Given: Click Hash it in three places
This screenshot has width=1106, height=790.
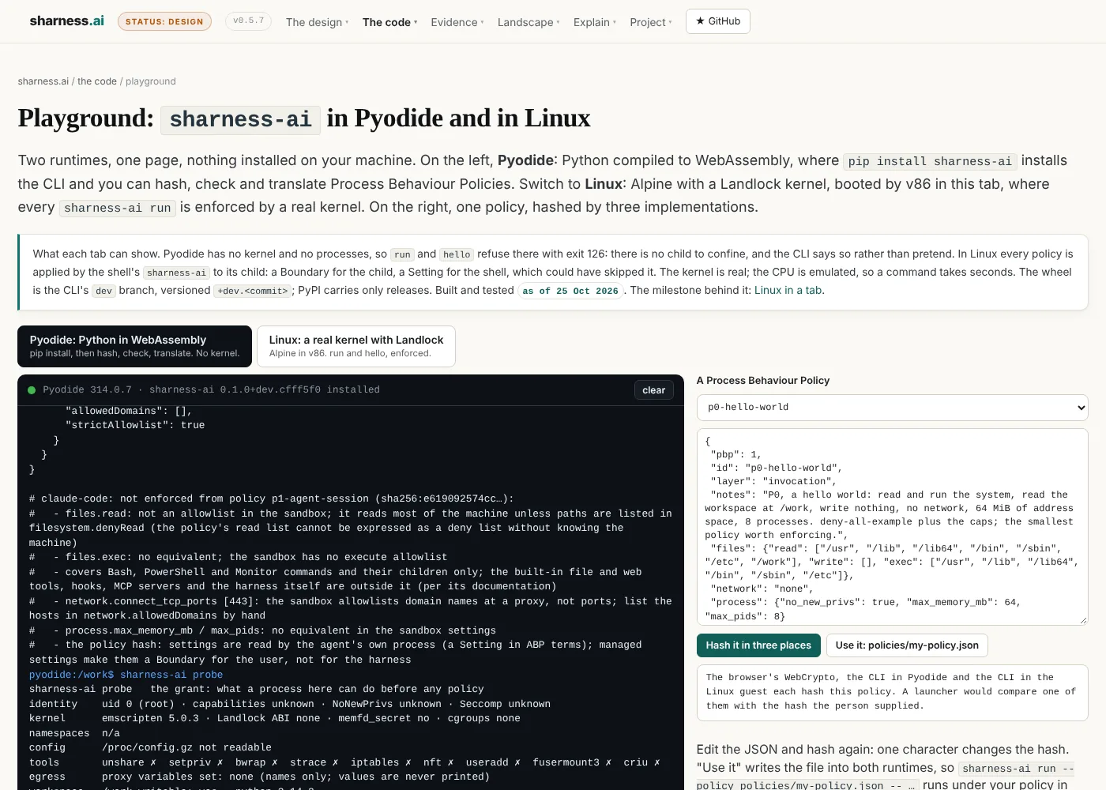Looking at the screenshot, I should tap(758, 645).
